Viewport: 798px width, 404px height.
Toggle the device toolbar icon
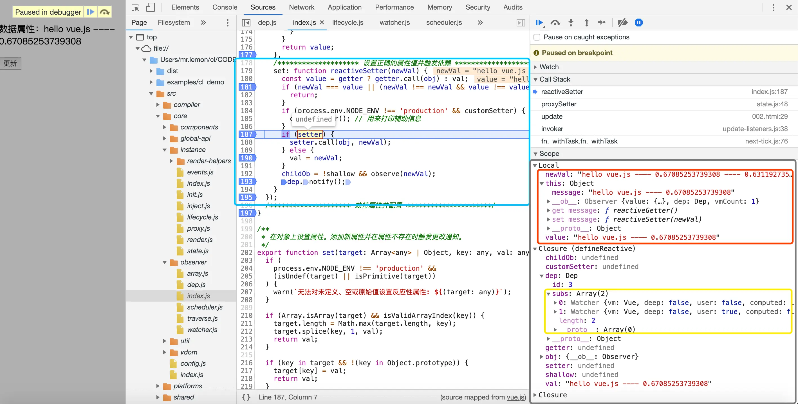[151, 7]
